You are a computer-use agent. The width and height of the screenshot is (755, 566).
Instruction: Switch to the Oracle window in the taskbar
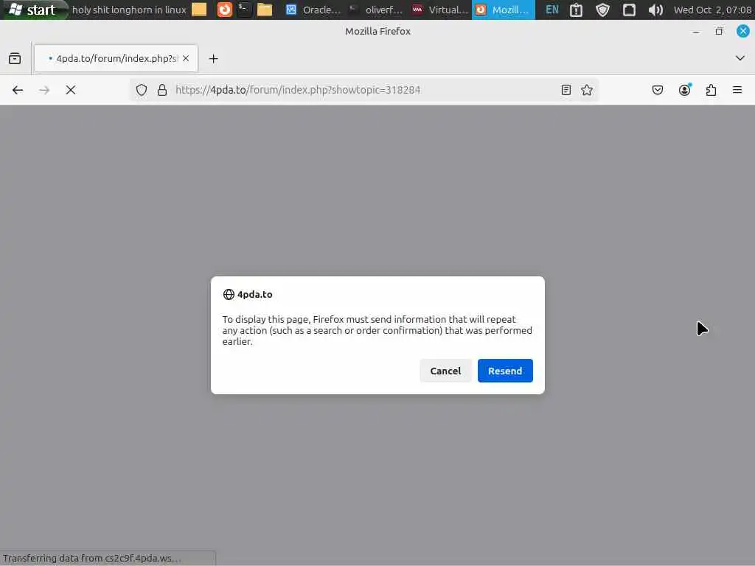(x=313, y=10)
